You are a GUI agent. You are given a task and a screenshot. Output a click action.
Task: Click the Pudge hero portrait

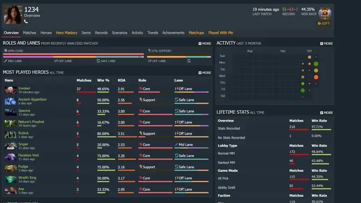[10, 168]
